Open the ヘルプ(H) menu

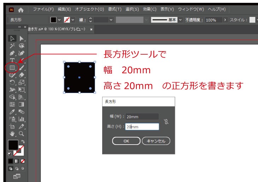(x=217, y=9)
